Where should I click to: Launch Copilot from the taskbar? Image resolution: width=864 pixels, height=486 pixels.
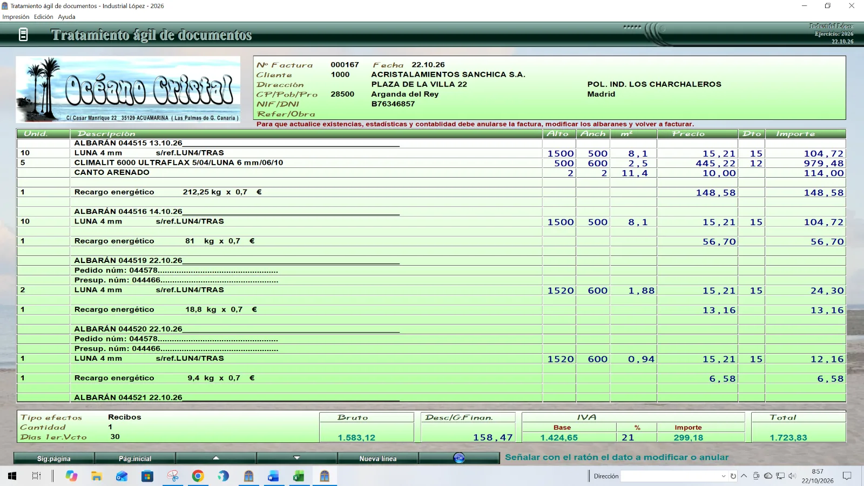tap(71, 476)
